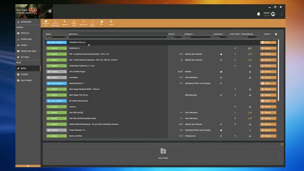This screenshot has height=171, width=304.
Task: Install the Manual Reload 2.1 mod
Action: 266,84
